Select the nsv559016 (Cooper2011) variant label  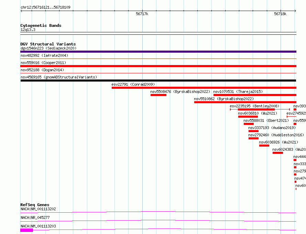43,63
